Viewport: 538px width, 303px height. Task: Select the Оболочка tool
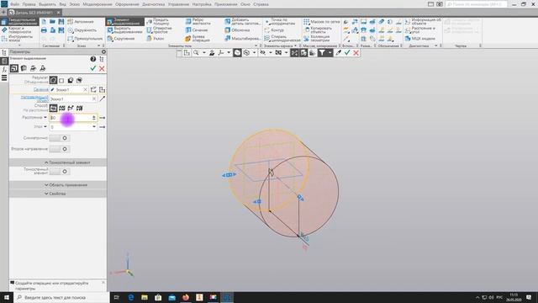pos(237,30)
